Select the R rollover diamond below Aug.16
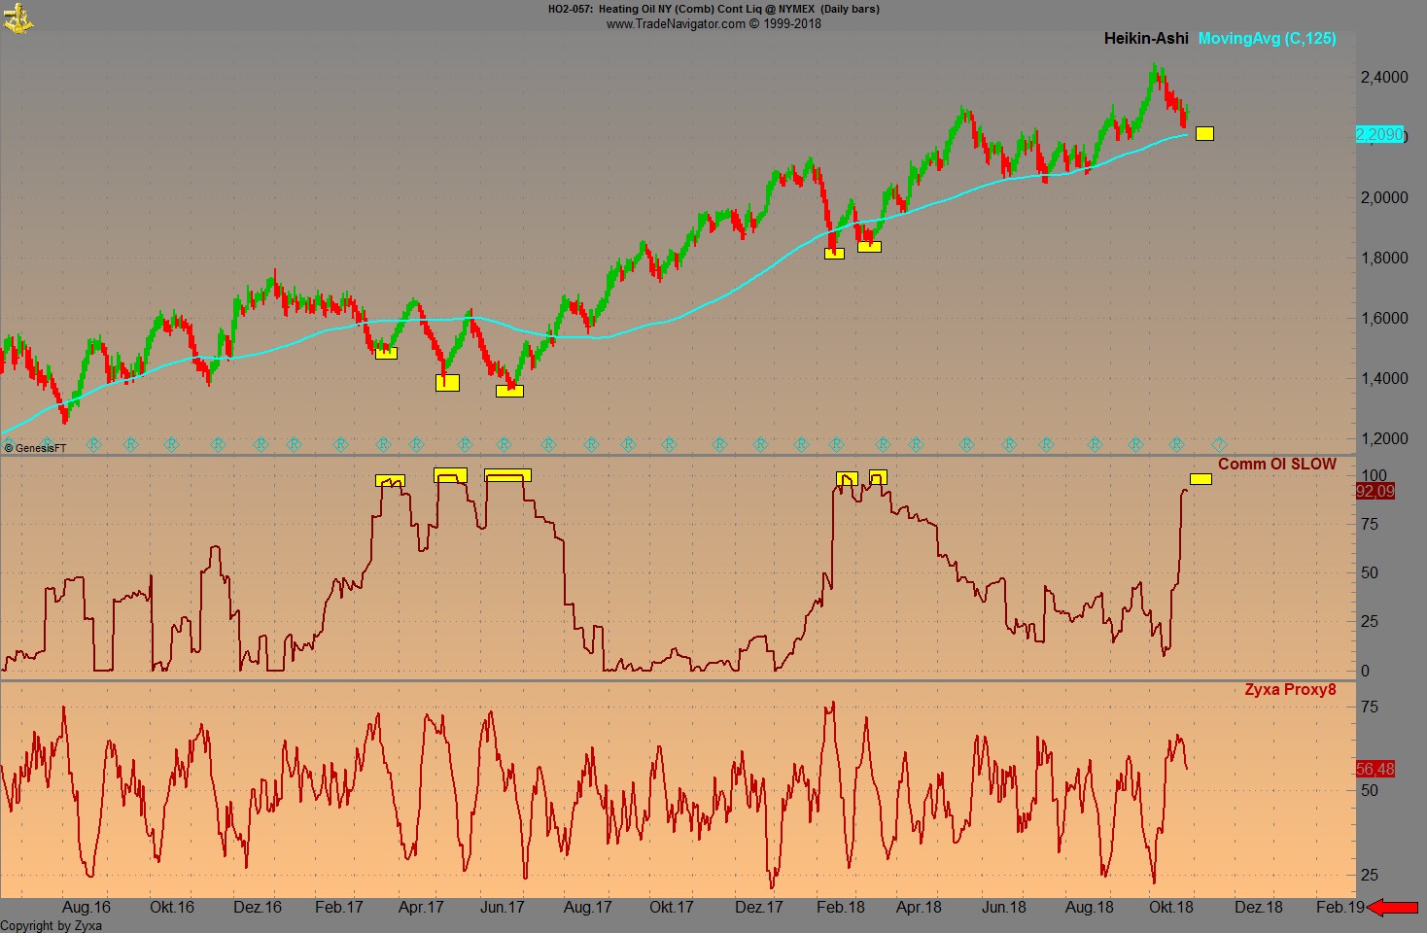 (92, 444)
